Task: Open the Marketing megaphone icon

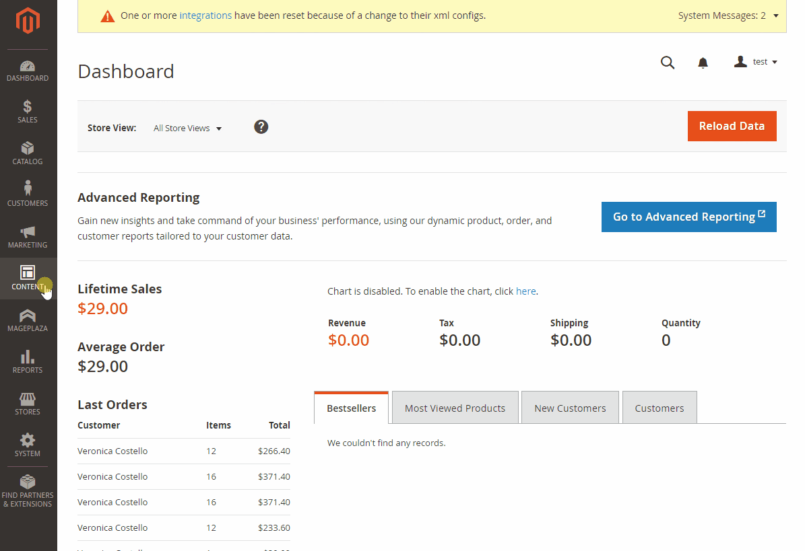Action: pos(28,232)
